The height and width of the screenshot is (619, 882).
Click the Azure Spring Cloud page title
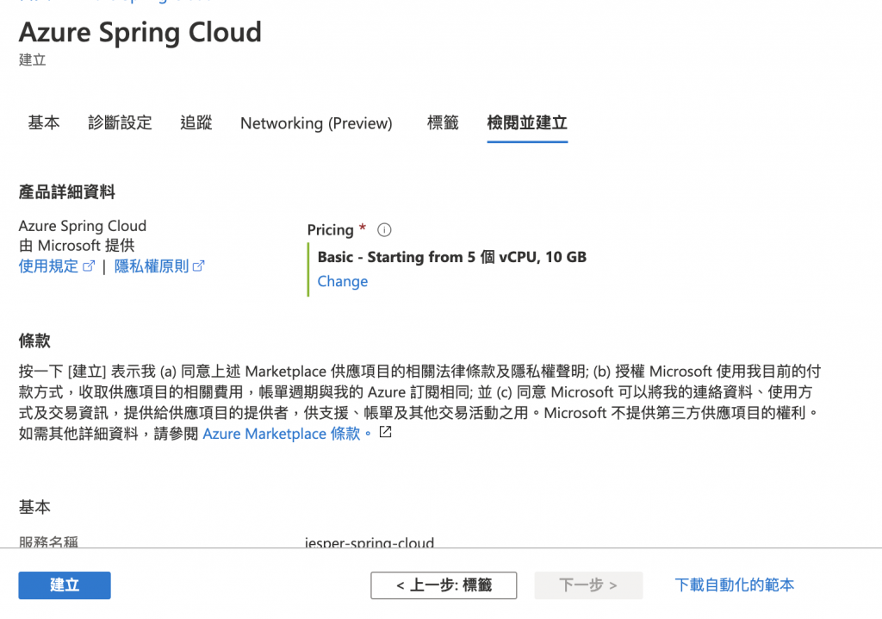click(140, 33)
